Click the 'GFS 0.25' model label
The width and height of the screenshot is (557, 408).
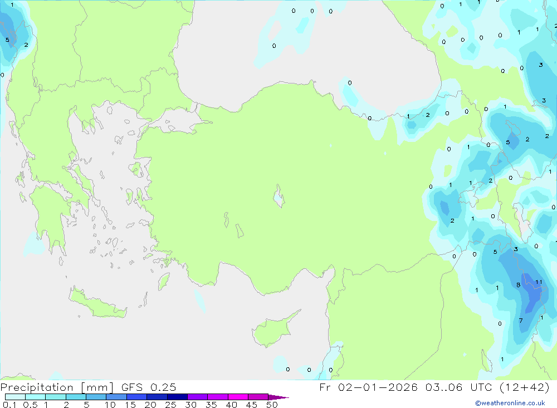coord(149,387)
